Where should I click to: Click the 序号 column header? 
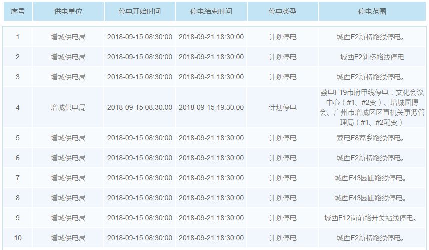click(18, 11)
